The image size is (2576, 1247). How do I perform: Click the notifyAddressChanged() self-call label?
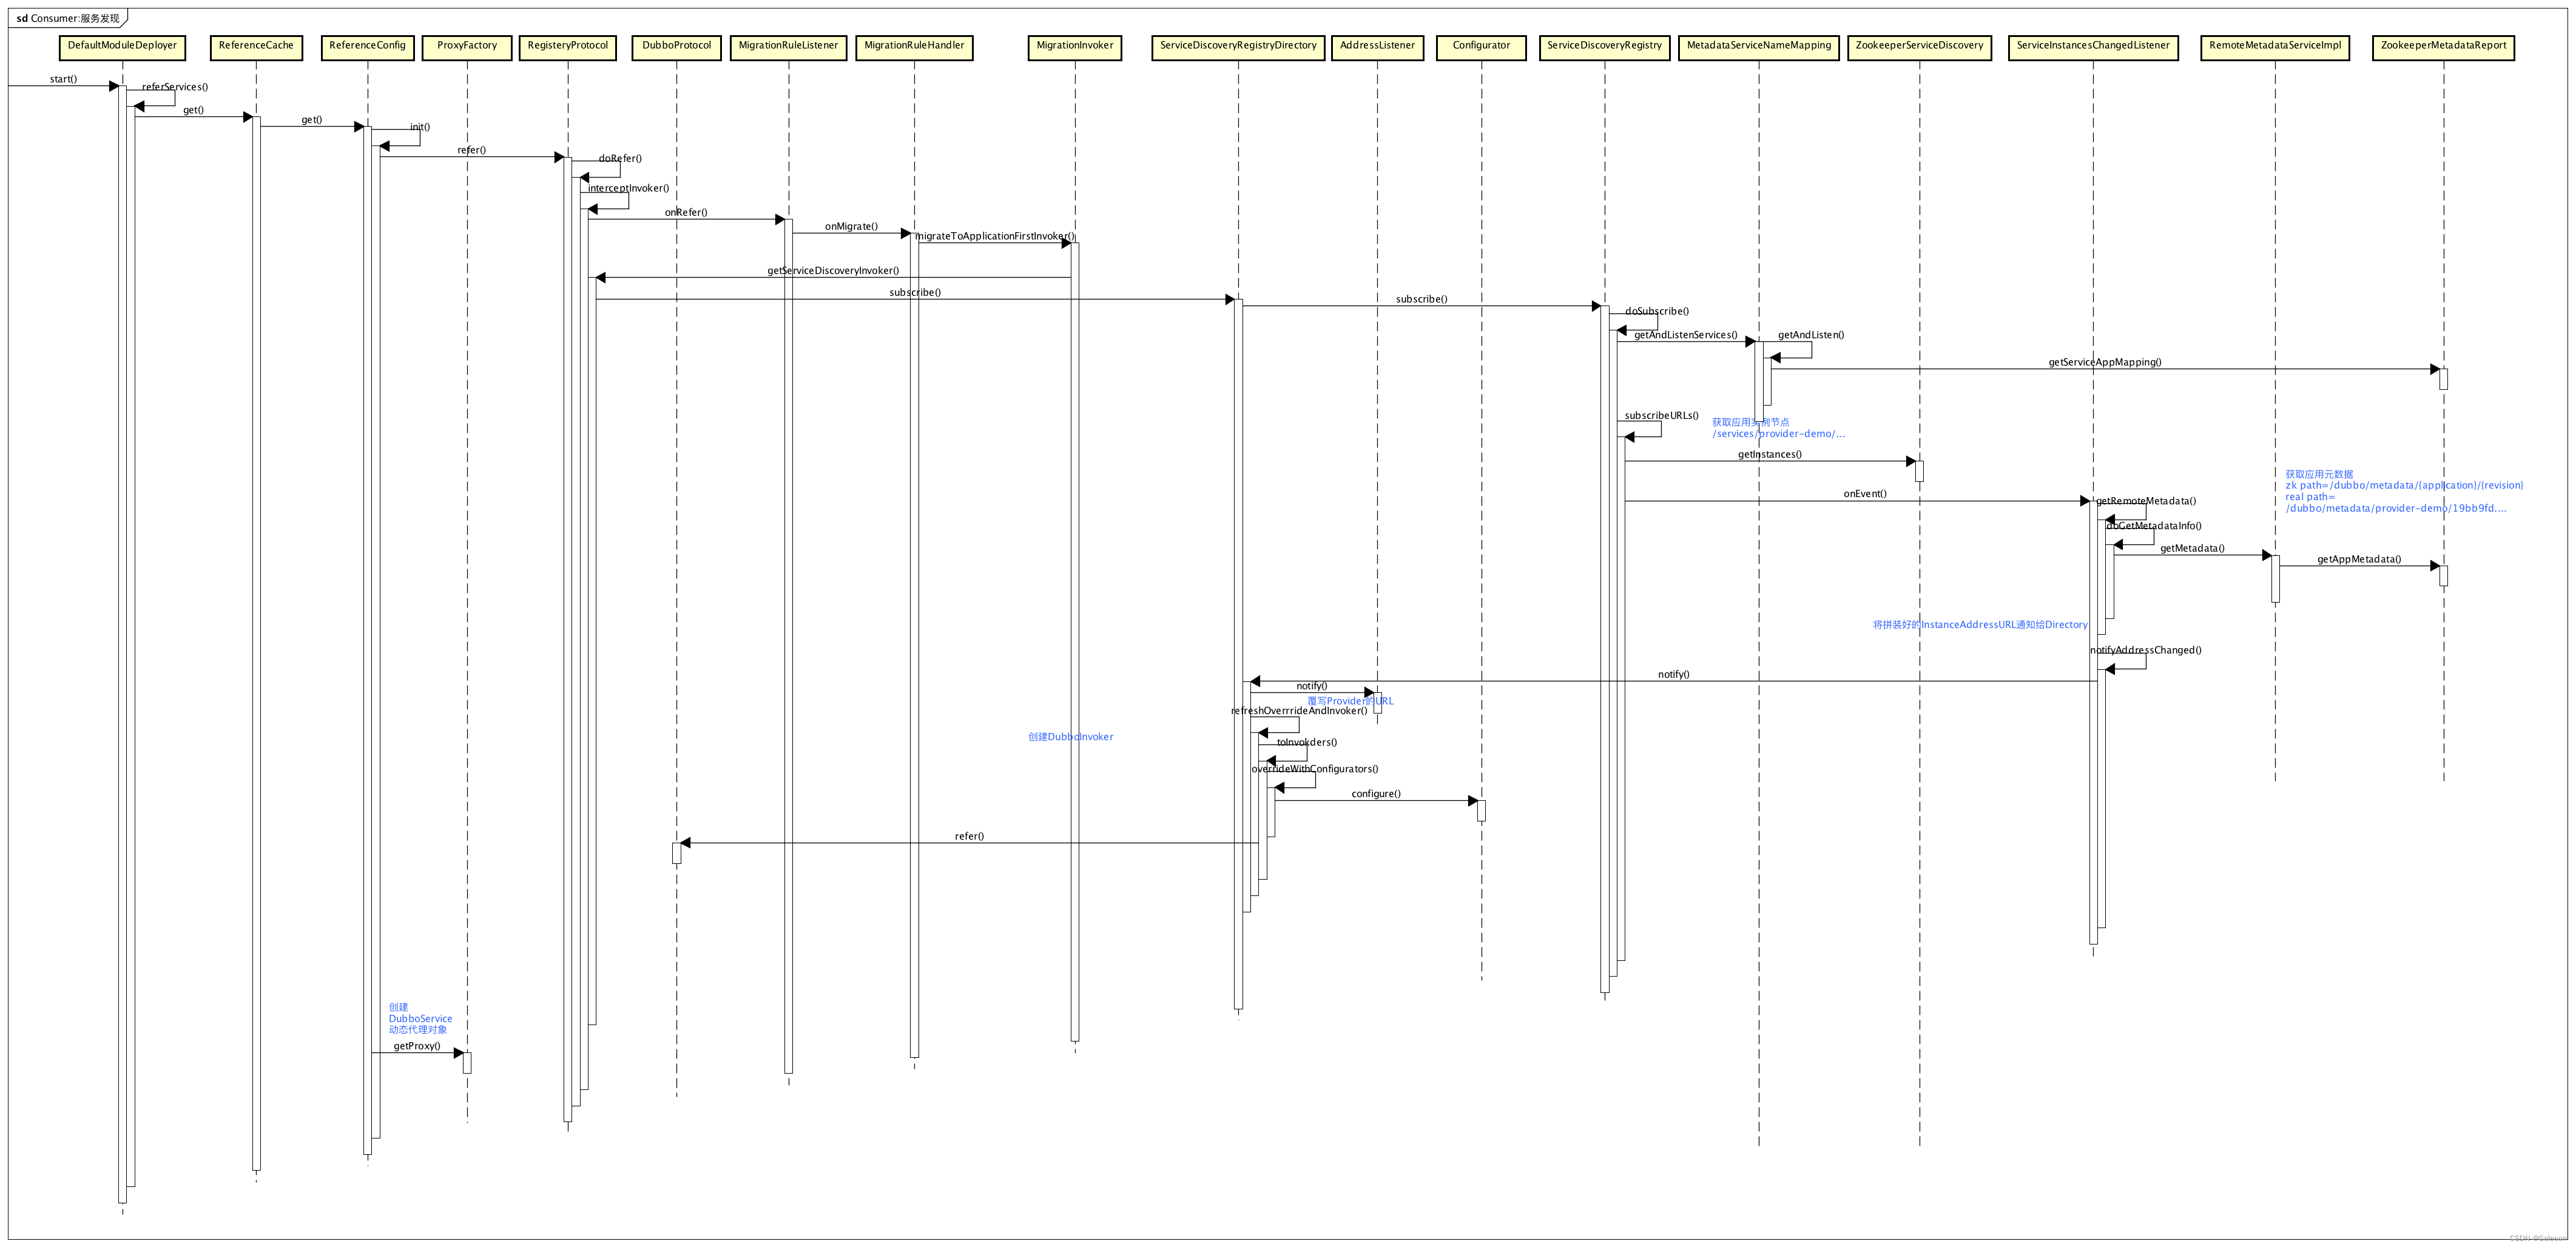tap(2146, 649)
